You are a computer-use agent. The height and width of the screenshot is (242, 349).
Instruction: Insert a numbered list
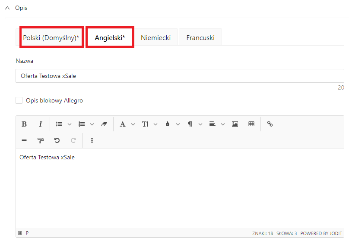pos(82,124)
